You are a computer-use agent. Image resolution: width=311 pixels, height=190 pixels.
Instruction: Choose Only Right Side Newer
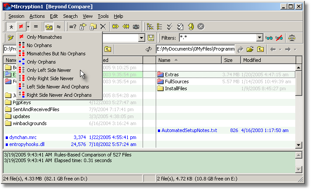coord(59,78)
